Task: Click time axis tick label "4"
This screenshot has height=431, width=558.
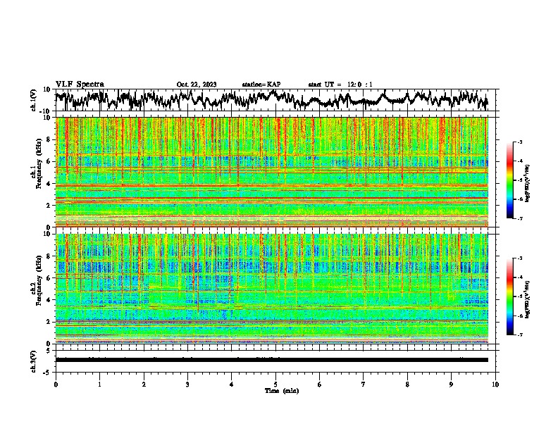Action: pos(232,385)
